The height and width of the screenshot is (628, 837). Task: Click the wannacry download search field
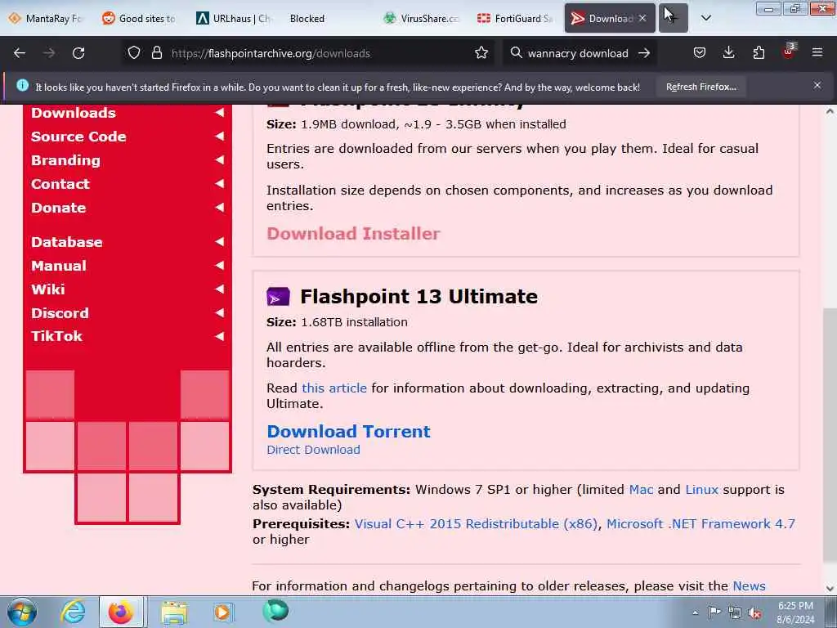578,53
